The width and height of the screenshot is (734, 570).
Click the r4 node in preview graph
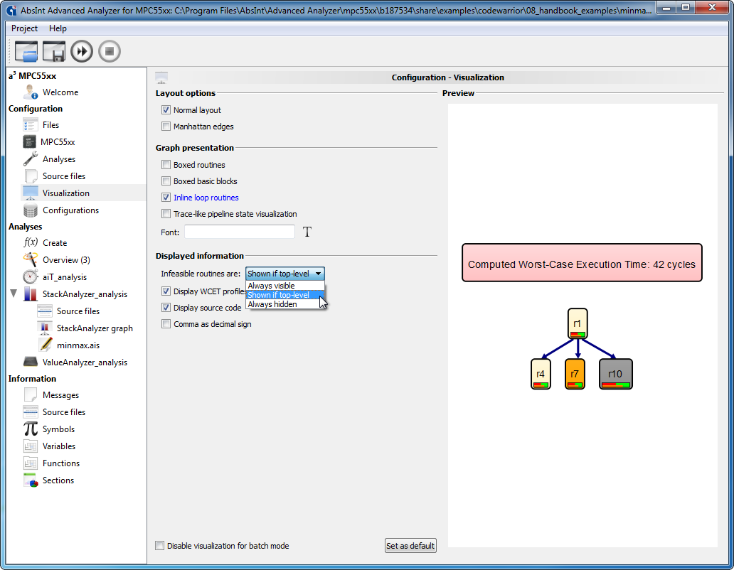click(x=541, y=374)
